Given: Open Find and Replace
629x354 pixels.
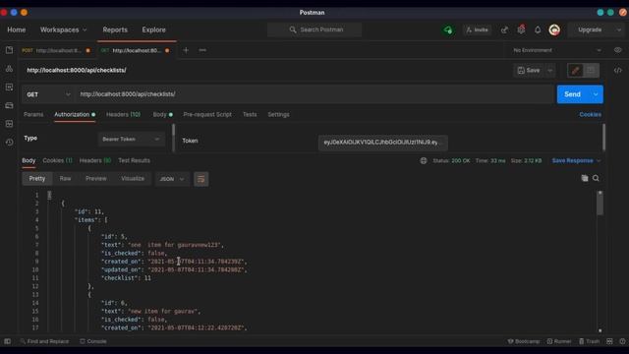Looking at the screenshot, I should tap(44, 341).
